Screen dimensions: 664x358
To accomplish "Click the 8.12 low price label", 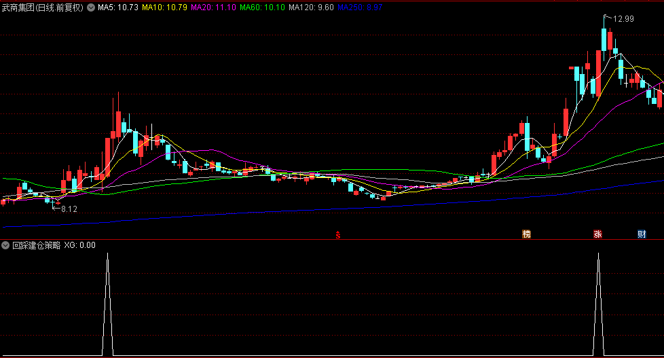I will coord(69,209).
